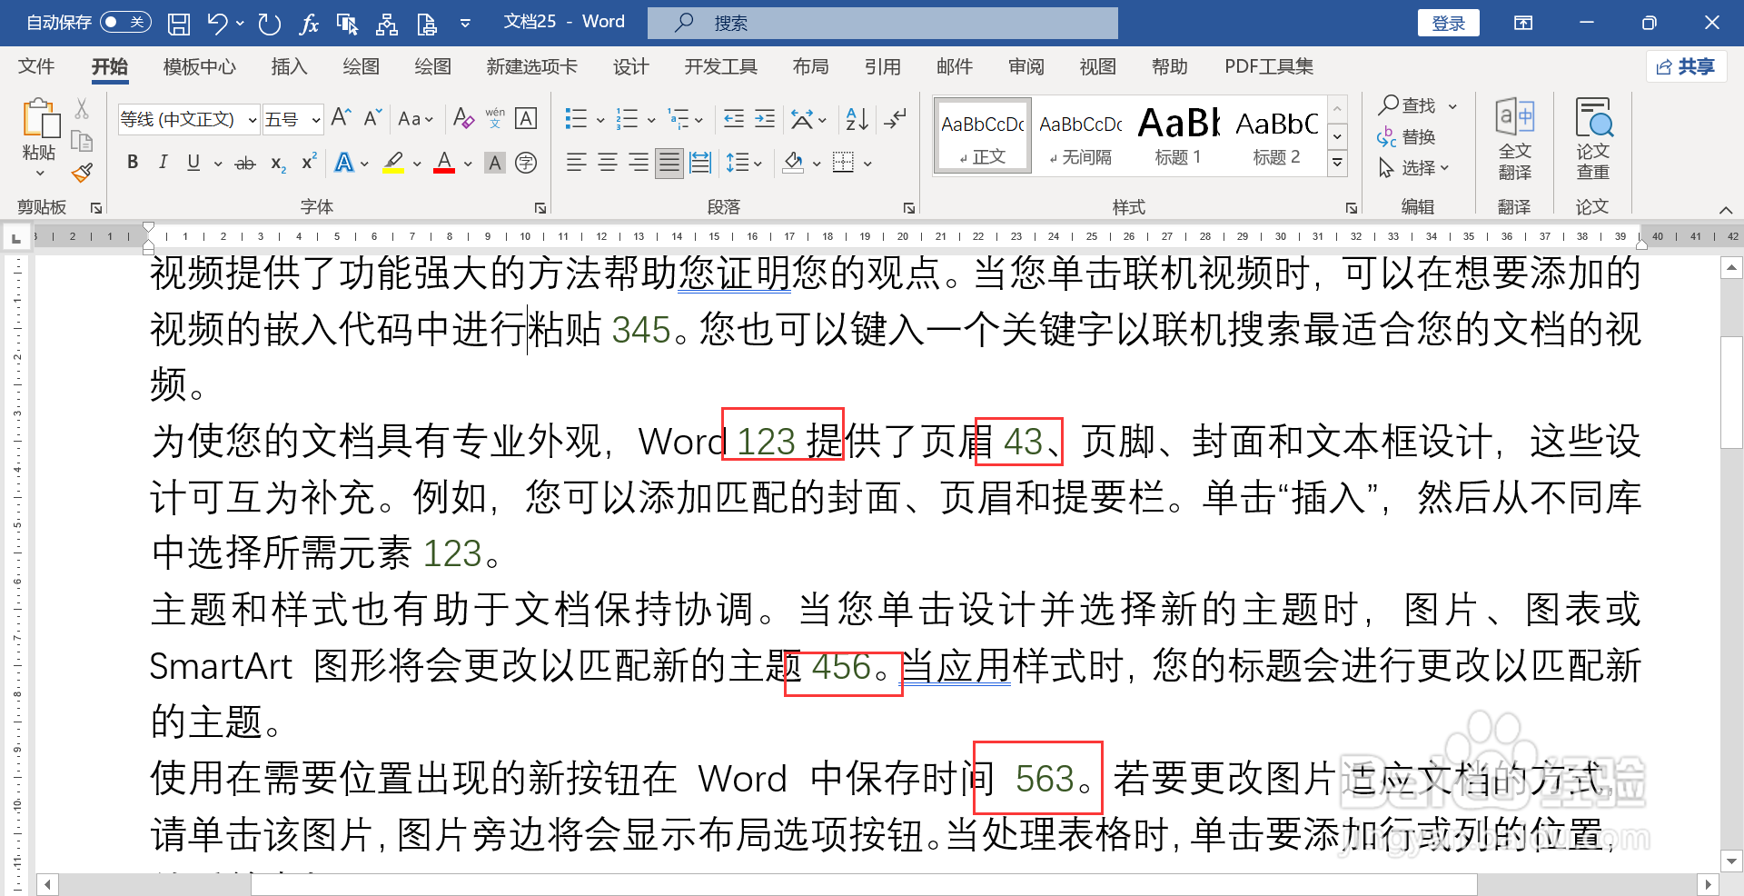The image size is (1744, 896).
Task: Toggle justify alignment
Action: point(669,163)
